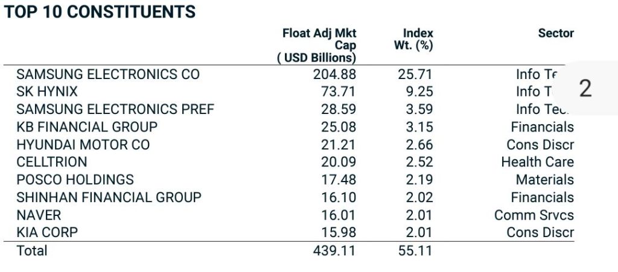
Task: Select the SK HYNIX constituent name
Action: pos(47,92)
